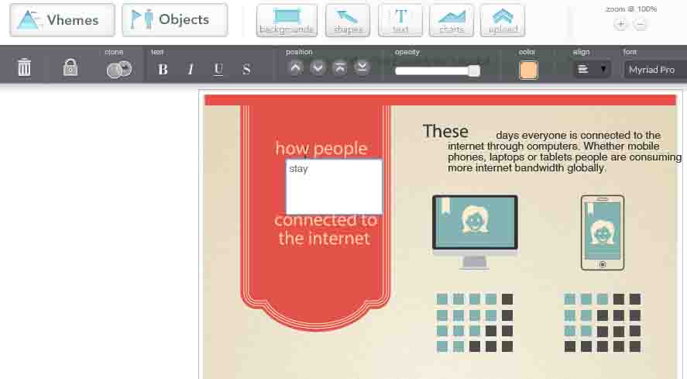Image resolution: width=687 pixels, height=379 pixels.
Task: Toggle underline text formatting
Action: coord(218,69)
